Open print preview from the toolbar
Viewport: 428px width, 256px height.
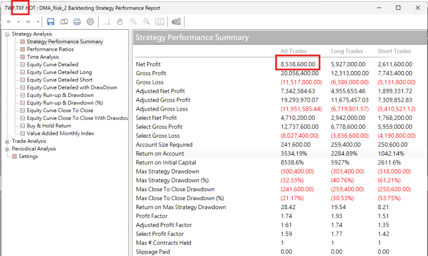click(x=64, y=22)
